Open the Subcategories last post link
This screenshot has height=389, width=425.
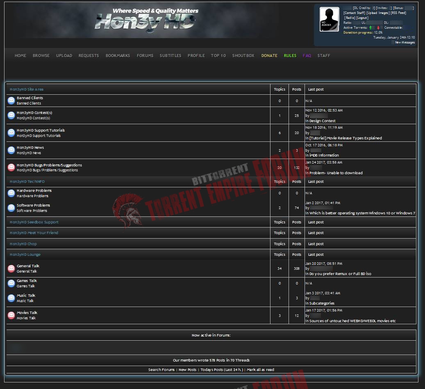pyautogui.click(x=322, y=303)
